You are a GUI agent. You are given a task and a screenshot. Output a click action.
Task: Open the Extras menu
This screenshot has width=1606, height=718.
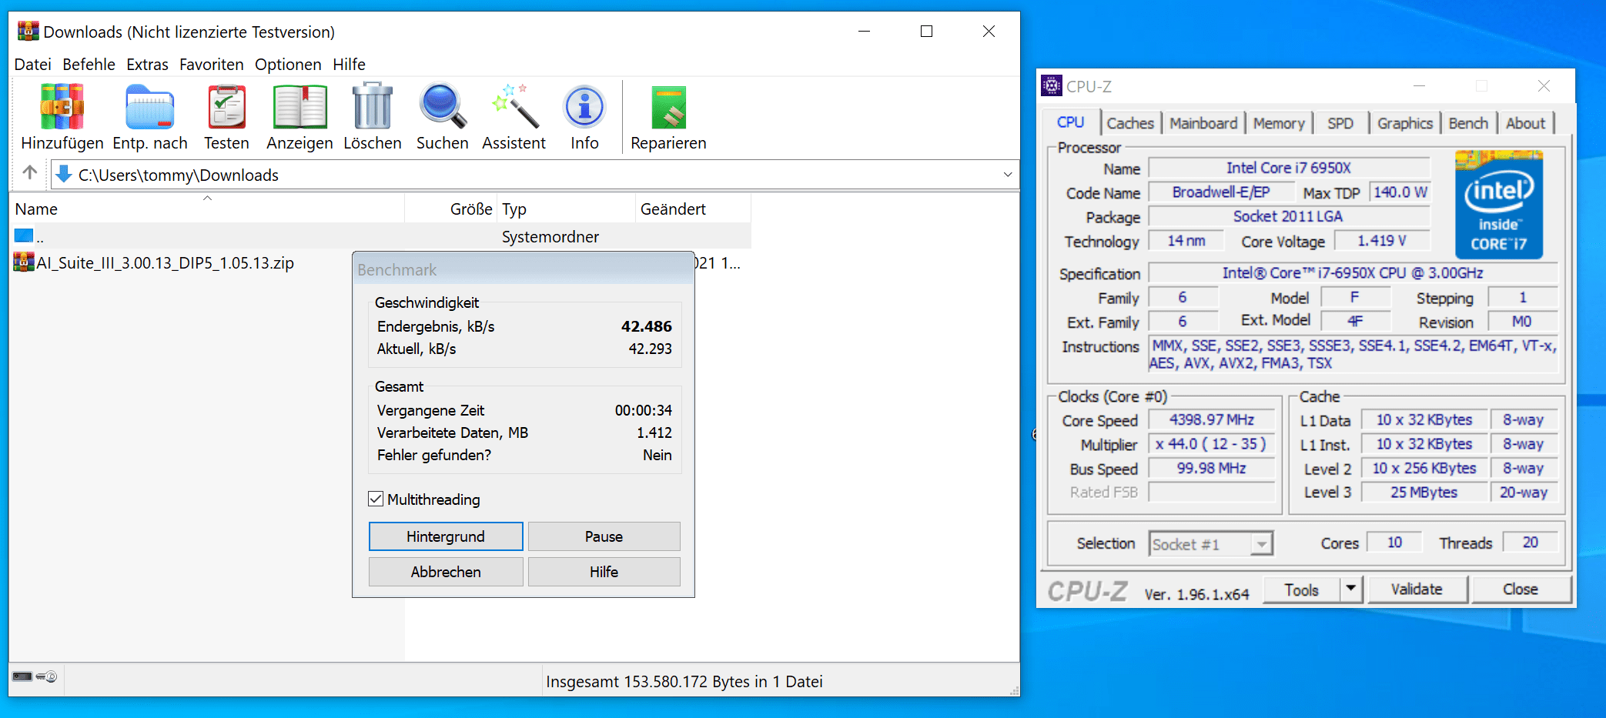click(x=147, y=65)
